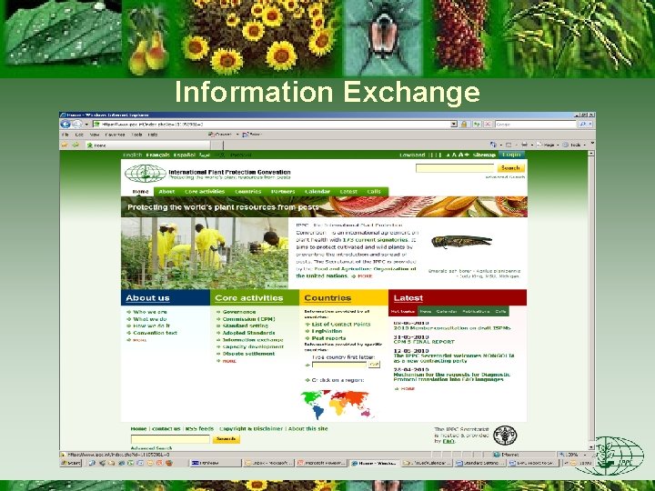Click the printer icon in IE command bar
Image resolution: width=655 pixels, height=491 pixels.
524,145
